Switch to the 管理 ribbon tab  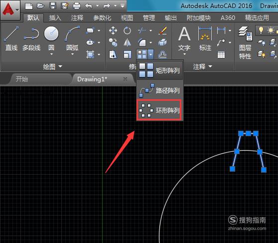149,18
